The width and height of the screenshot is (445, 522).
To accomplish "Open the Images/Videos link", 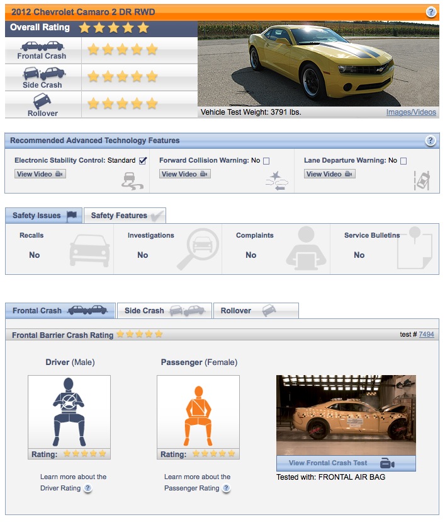I will click(x=411, y=112).
